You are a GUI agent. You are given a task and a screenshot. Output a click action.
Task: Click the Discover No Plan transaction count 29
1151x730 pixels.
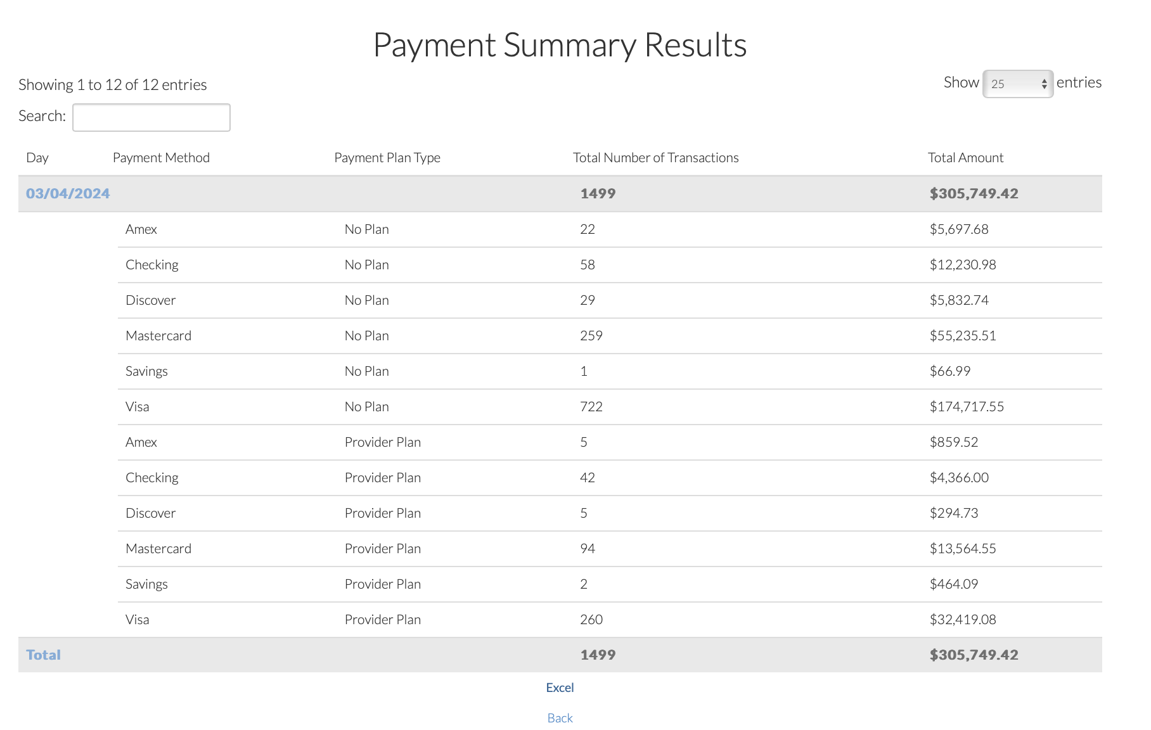point(587,300)
